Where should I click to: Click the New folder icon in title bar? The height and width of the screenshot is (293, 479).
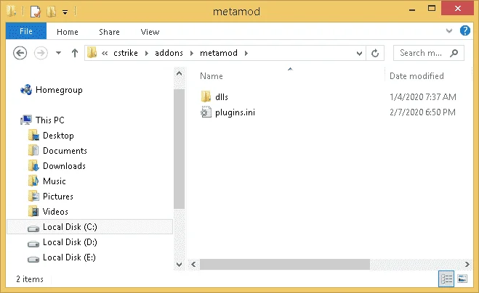51,12
